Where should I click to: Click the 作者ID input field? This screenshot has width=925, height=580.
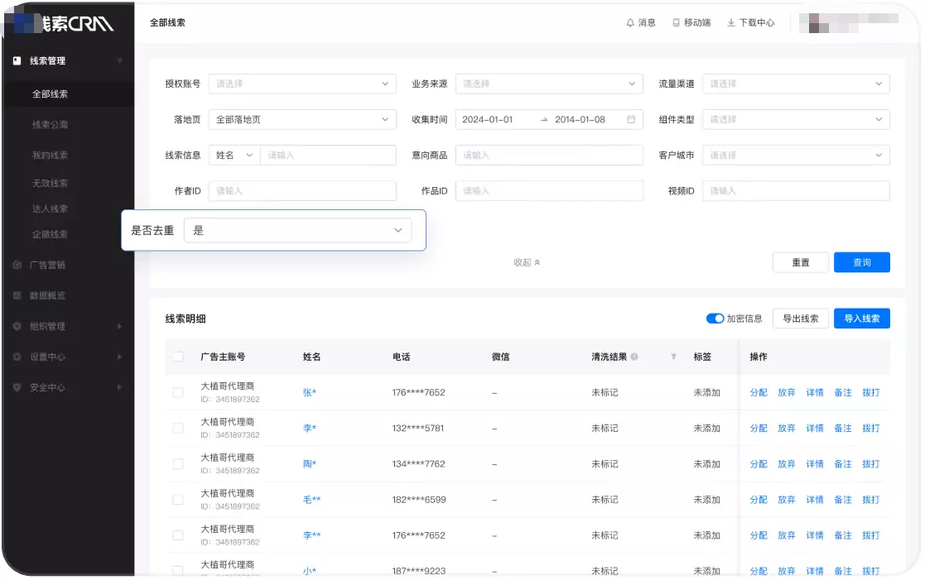pyautogui.click(x=302, y=191)
